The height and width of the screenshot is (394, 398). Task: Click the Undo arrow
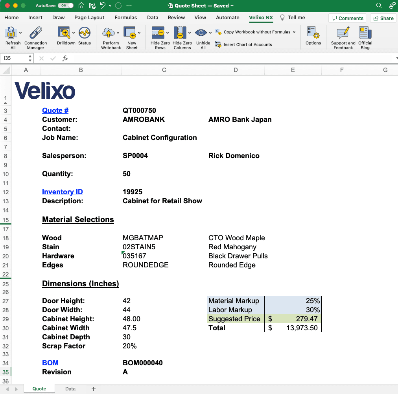(x=103, y=6)
